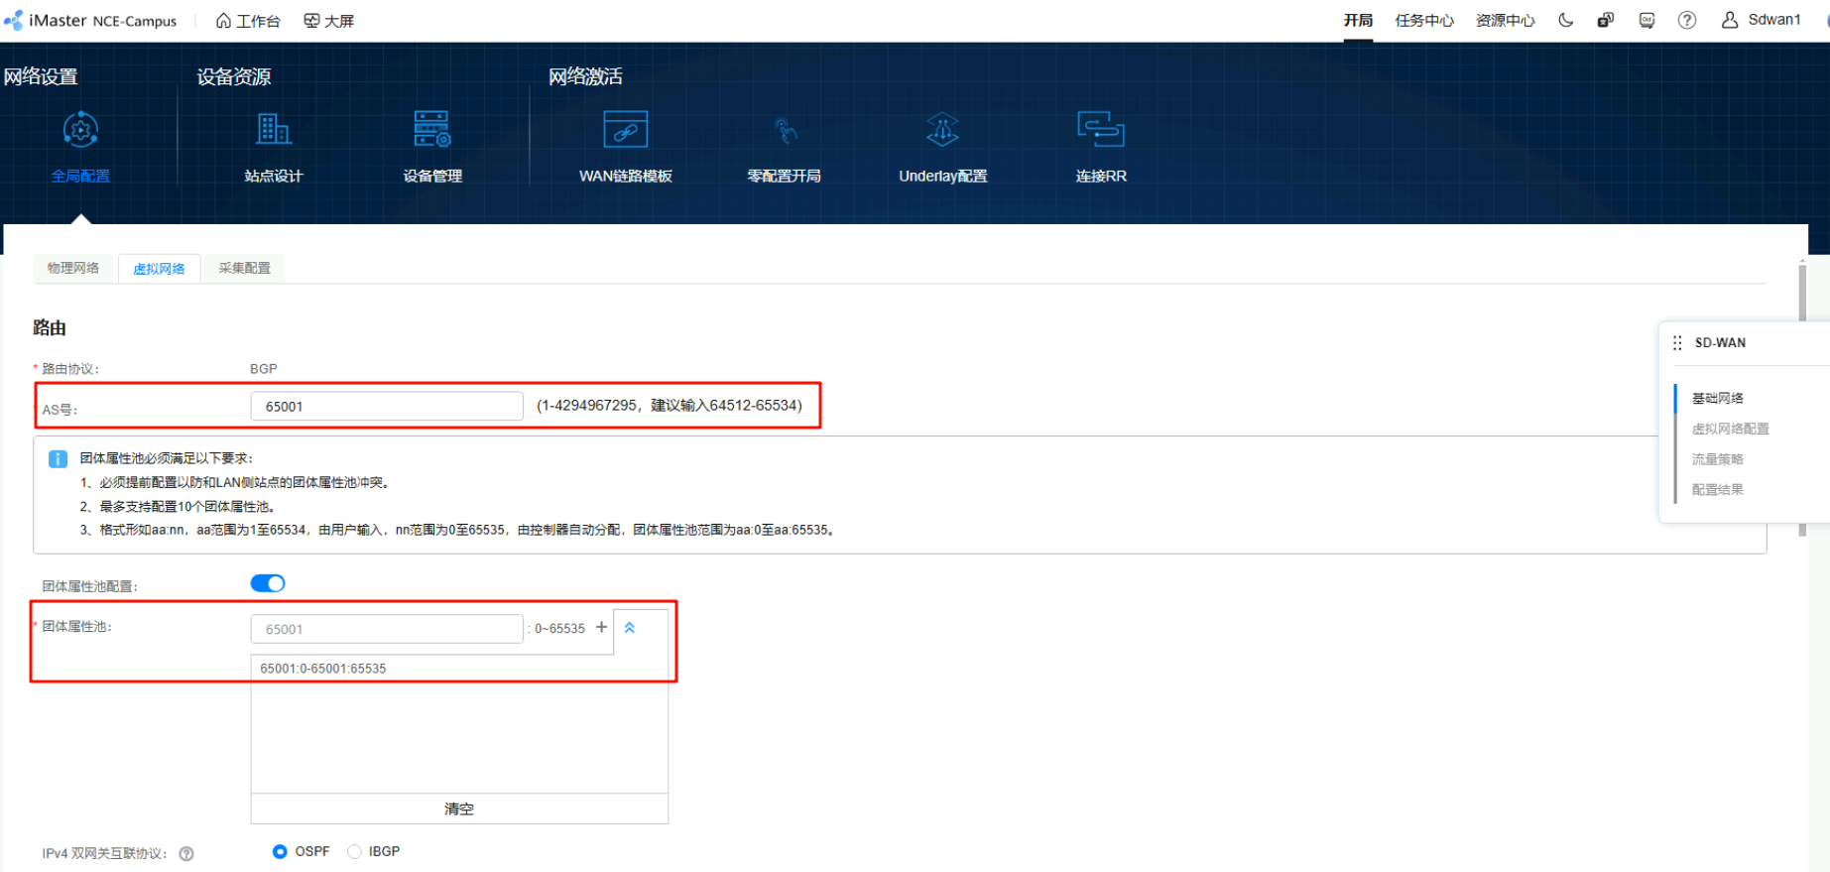This screenshot has width=1830, height=872.
Task: Click the help question mark icon in header
Action: tap(1686, 20)
